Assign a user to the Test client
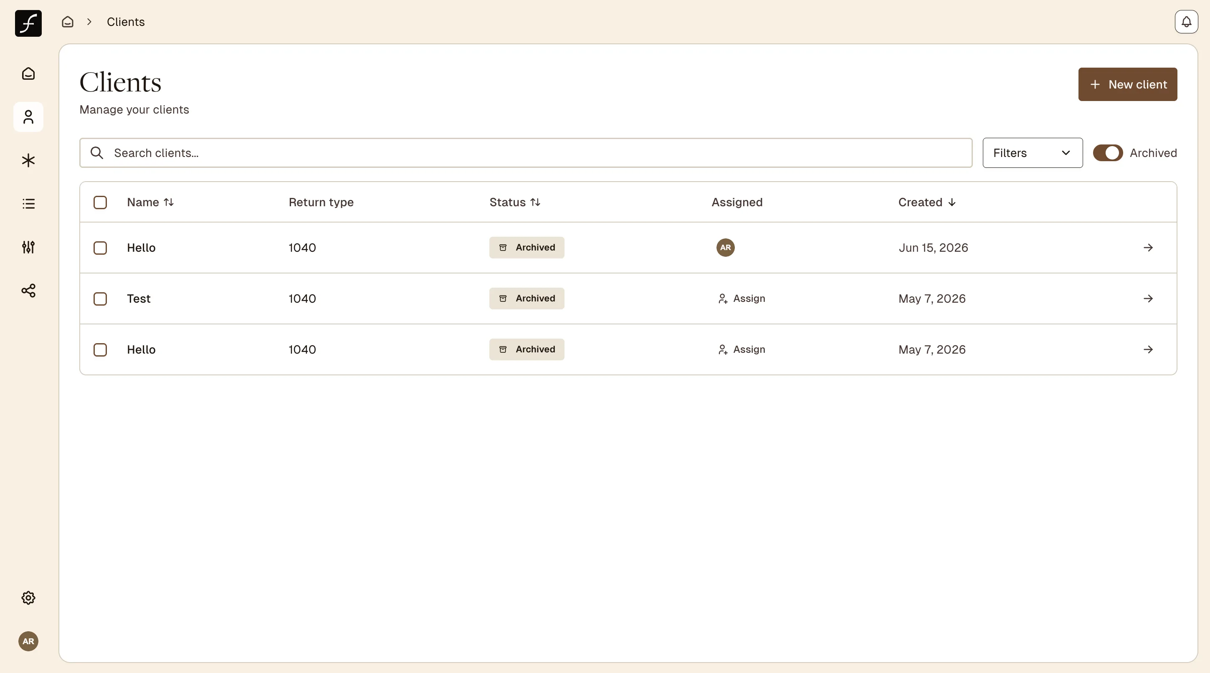Image resolution: width=1210 pixels, height=673 pixels. coord(742,299)
